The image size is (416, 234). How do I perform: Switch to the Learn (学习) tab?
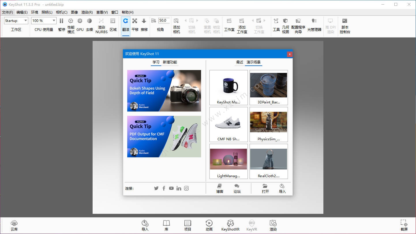156,62
